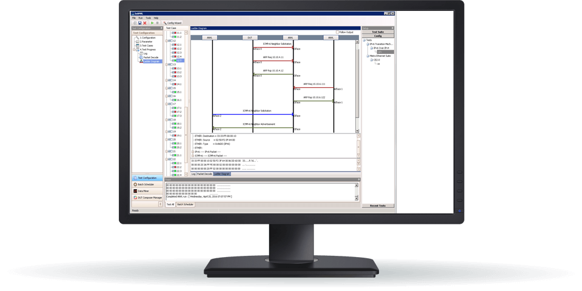Select Packet Decode in the configuration tree

pyautogui.click(x=150, y=57)
